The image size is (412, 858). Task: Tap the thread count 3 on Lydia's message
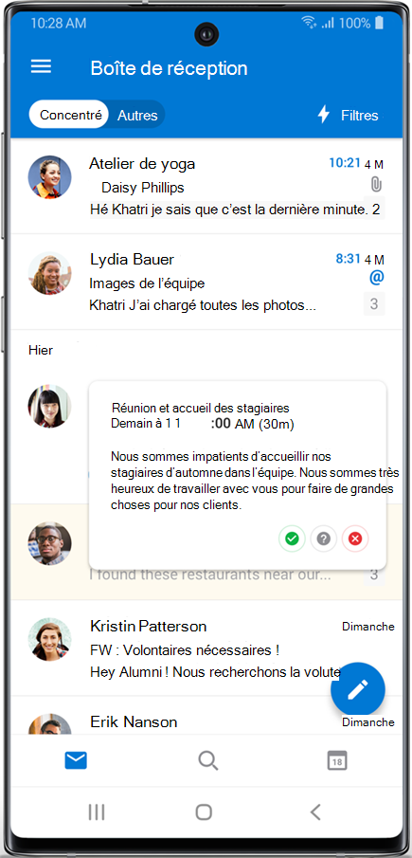tap(374, 303)
